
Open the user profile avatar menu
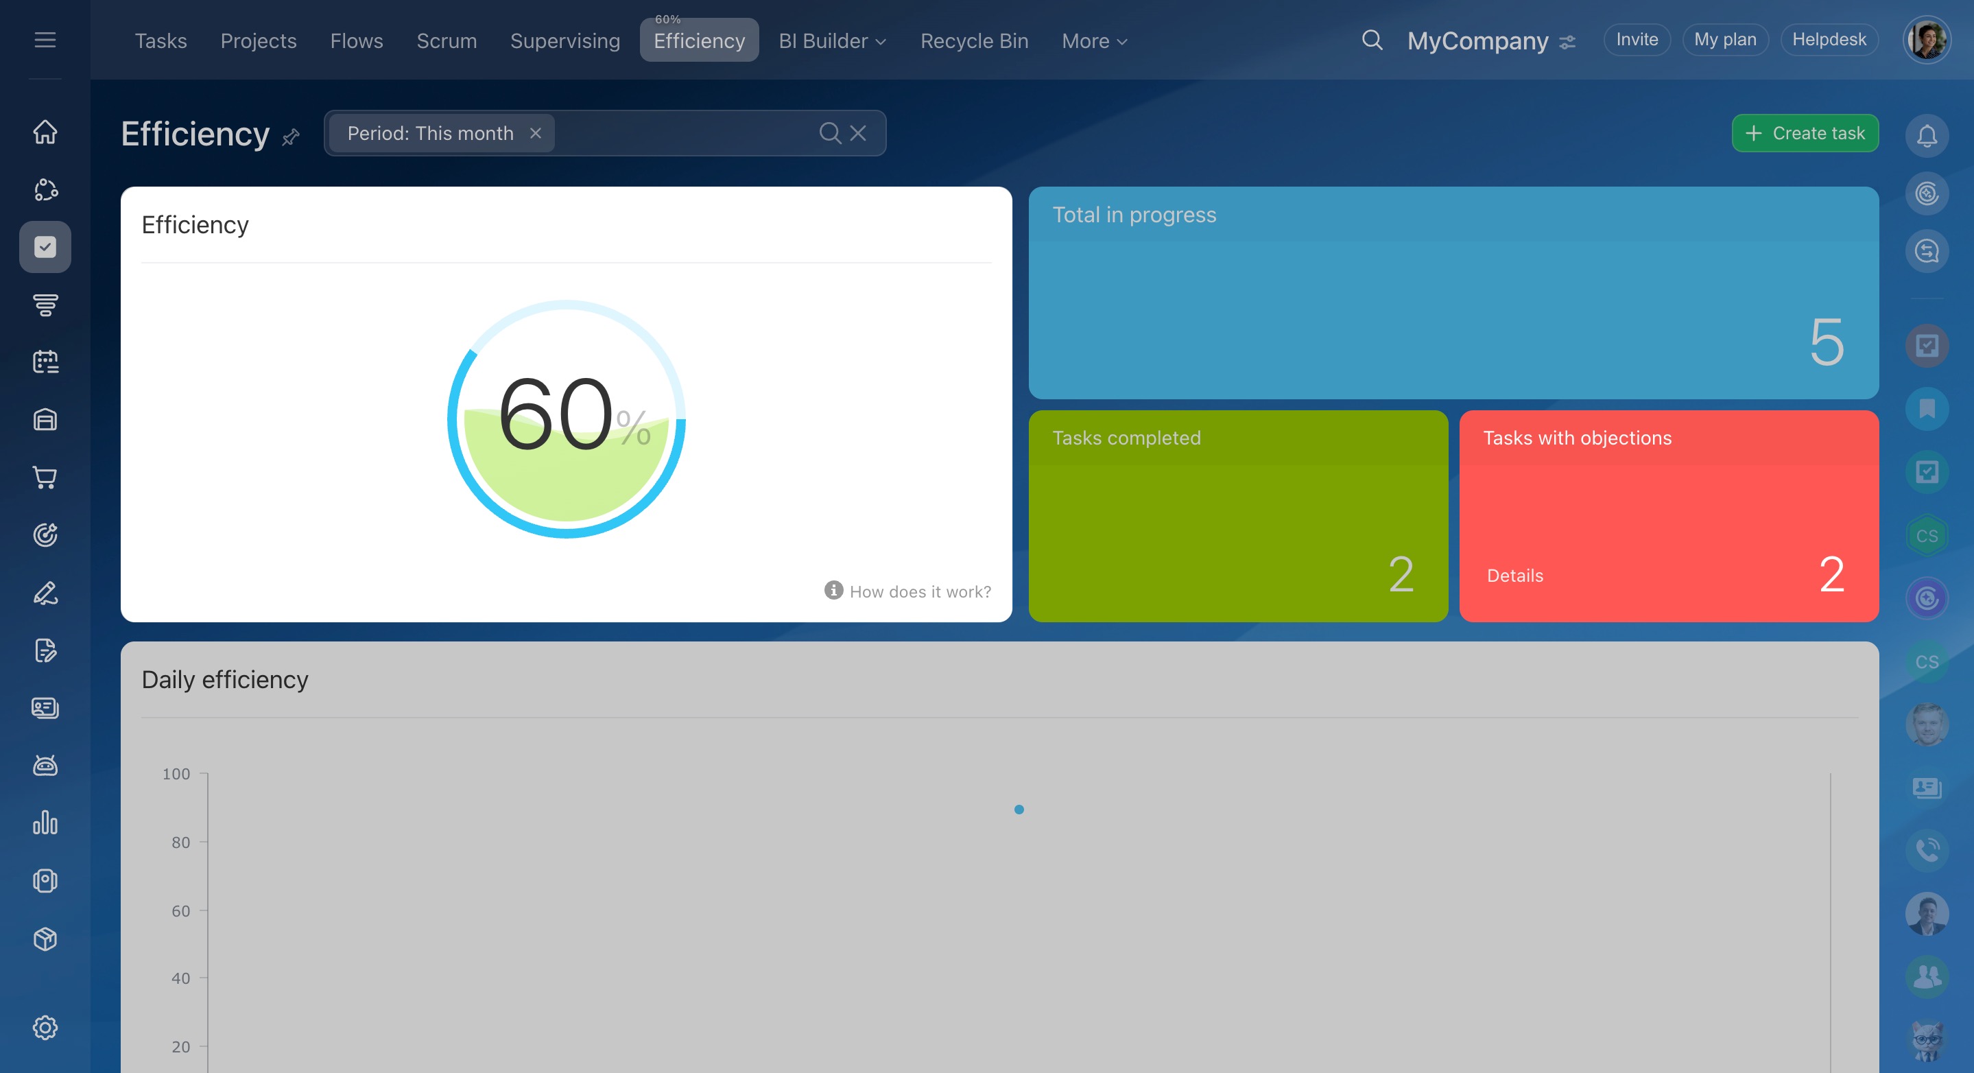click(x=1927, y=40)
